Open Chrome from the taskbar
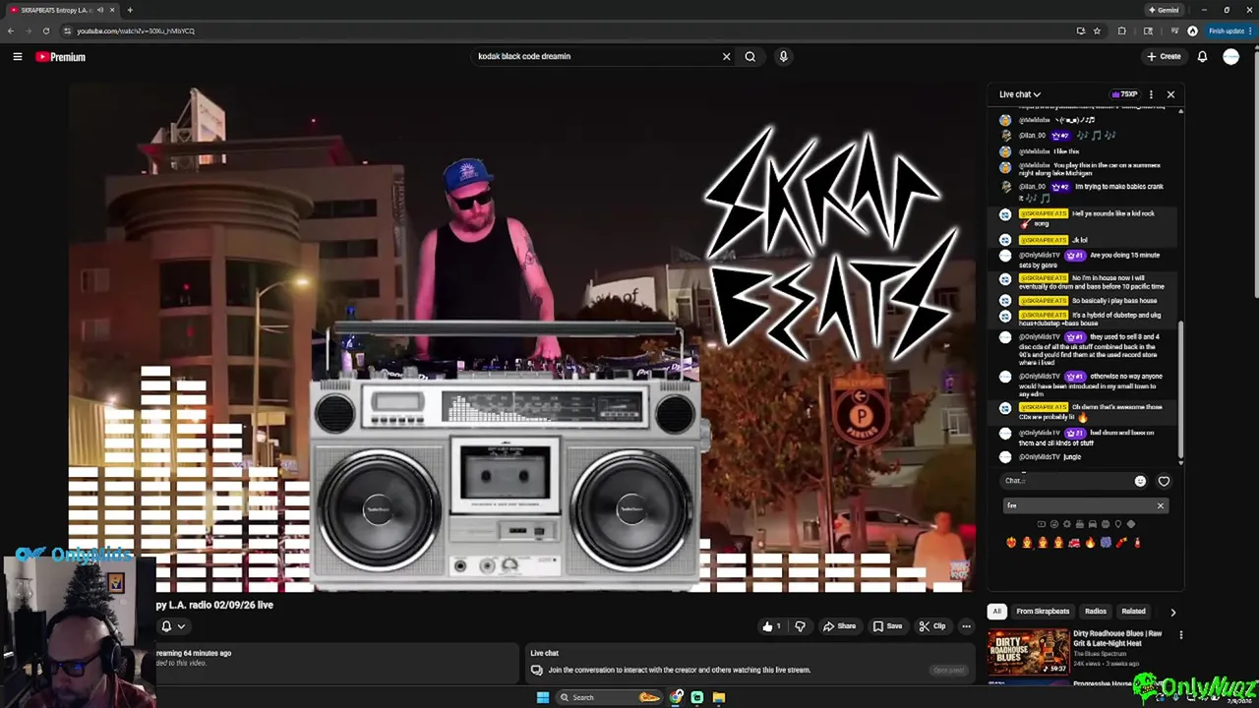 tap(677, 697)
